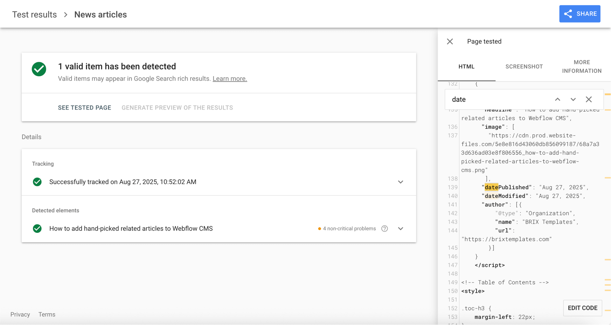Click the .toc-h3 CSS selector line
Image resolution: width=611 pixels, height=325 pixels.
pyautogui.click(x=476, y=308)
